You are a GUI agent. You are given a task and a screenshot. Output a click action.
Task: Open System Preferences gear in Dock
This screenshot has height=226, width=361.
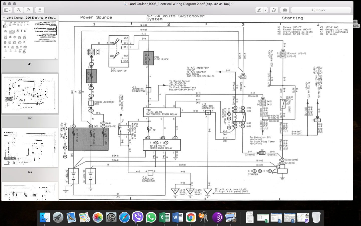[x=111, y=217]
